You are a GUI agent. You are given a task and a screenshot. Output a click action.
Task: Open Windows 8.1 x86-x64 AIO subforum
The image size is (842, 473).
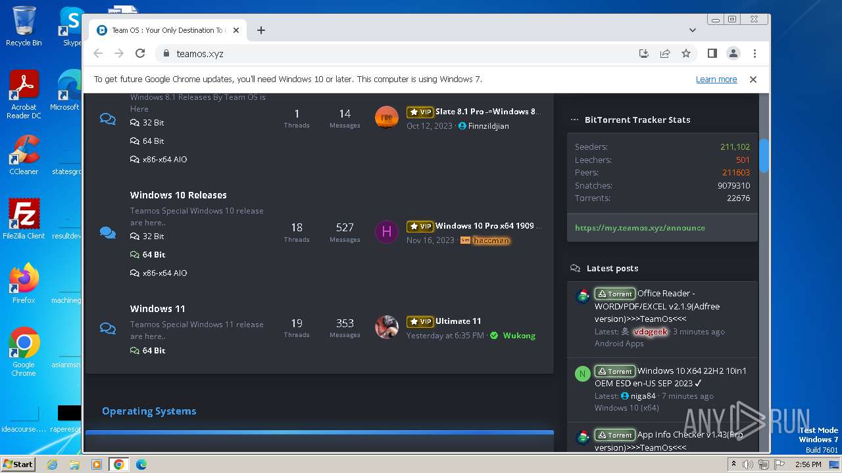pyautogui.click(x=159, y=160)
